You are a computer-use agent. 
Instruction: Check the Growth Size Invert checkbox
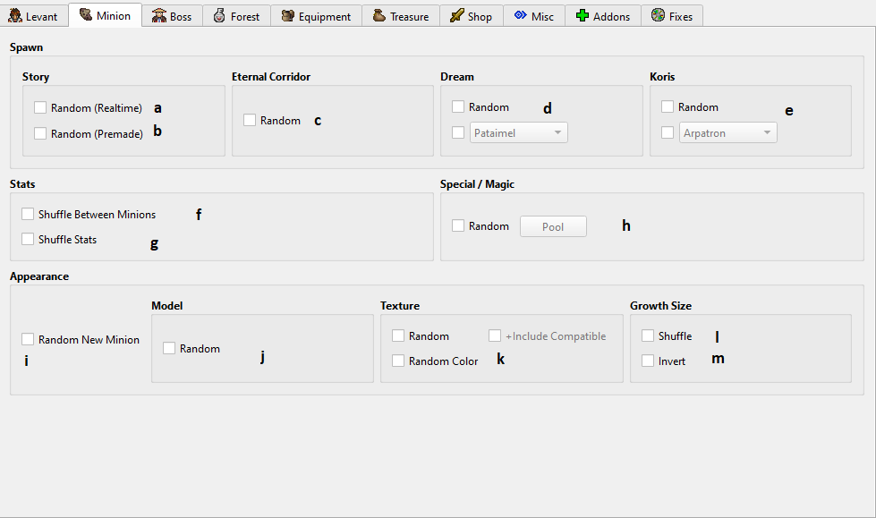click(x=648, y=361)
